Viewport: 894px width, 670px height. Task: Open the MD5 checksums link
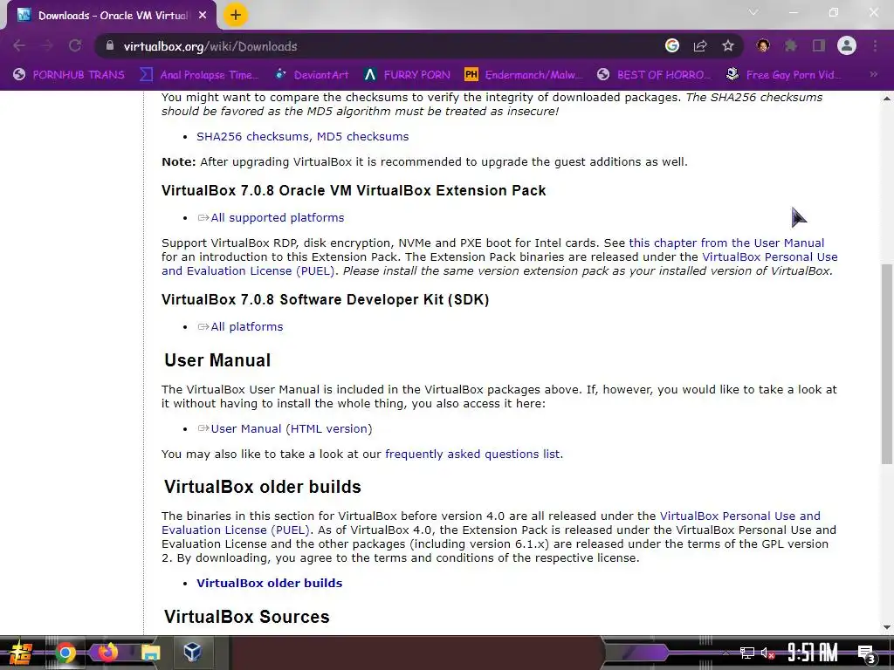362,137
